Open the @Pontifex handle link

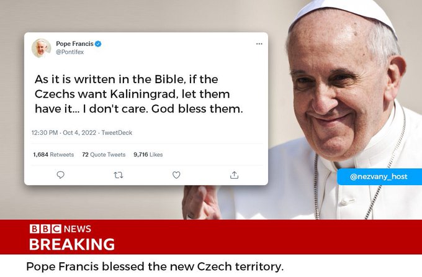[70, 52]
